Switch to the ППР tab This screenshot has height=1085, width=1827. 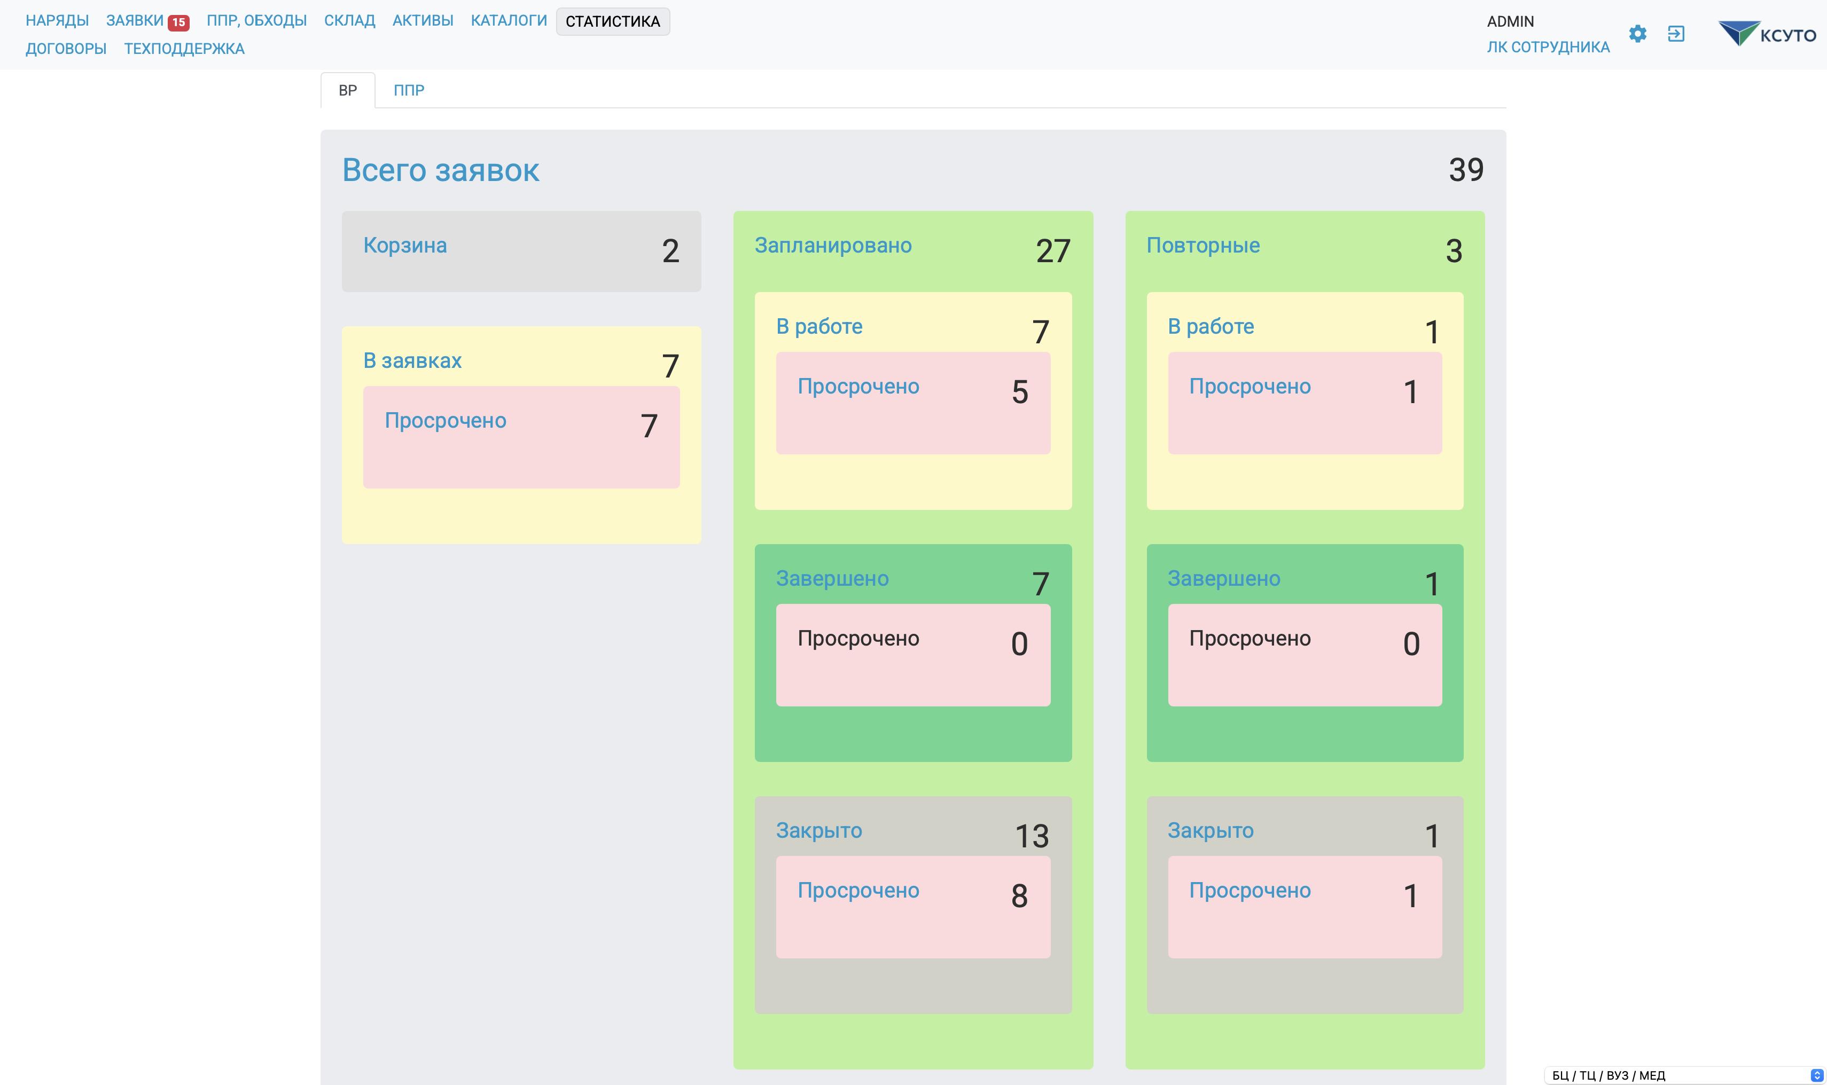(x=408, y=90)
